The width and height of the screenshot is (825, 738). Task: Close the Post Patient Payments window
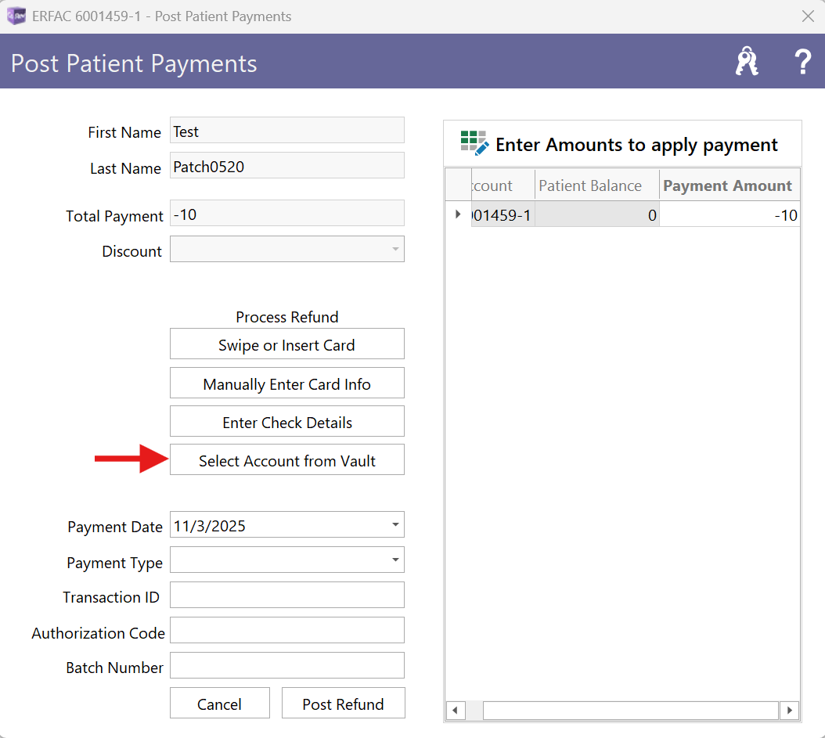point(808,16)
